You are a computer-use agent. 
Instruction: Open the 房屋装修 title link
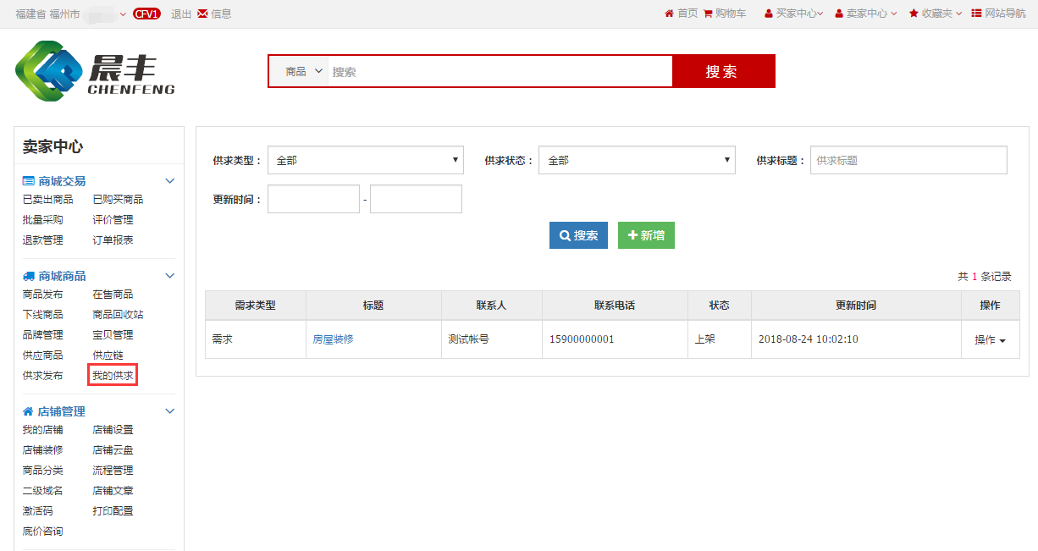[334, 339]
